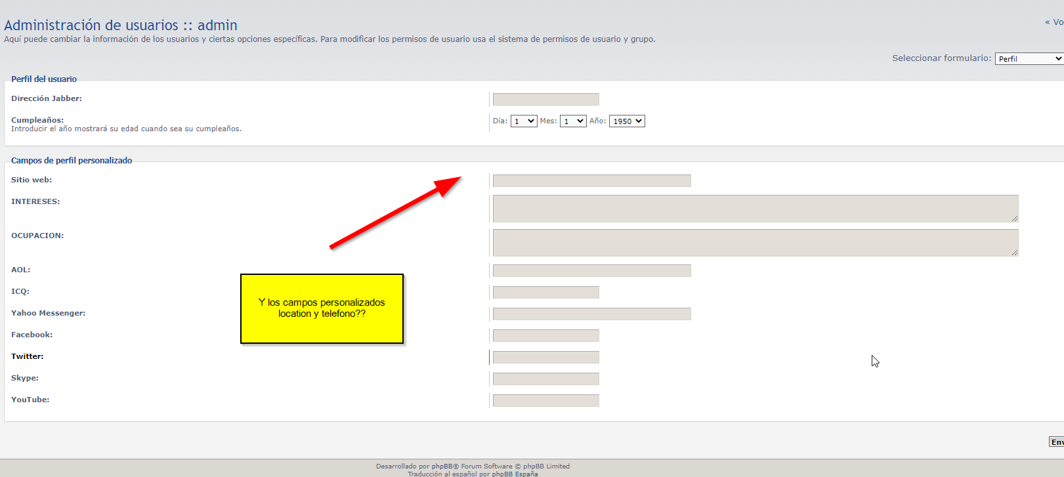Click inside the INTERESES text area
The image size is (1064, 477).
tap(755, 209)
